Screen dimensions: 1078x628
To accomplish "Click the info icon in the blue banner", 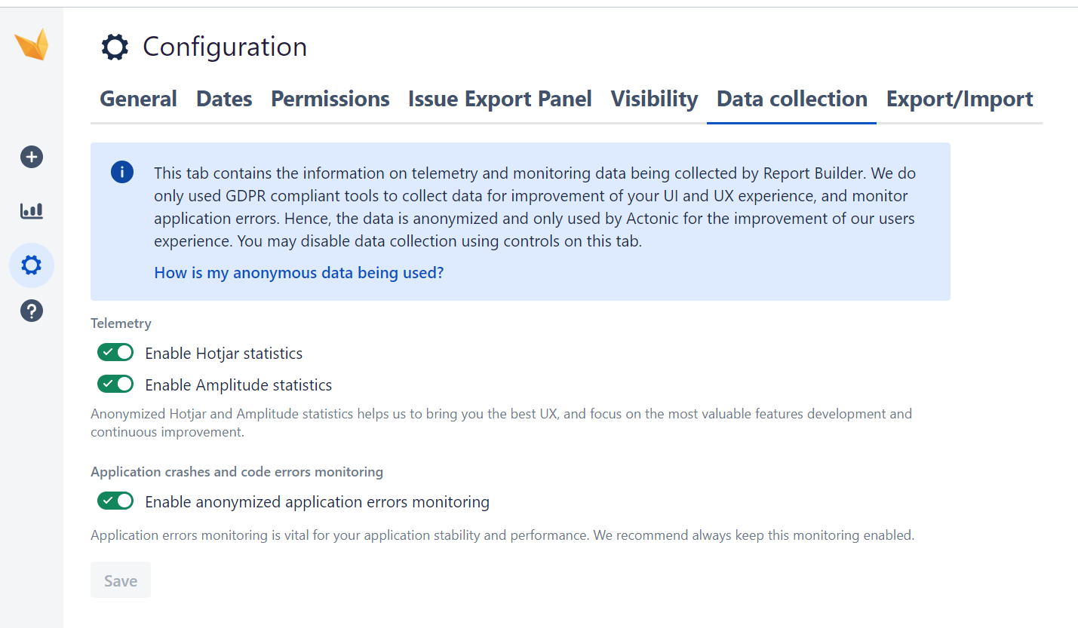I will tap(122, 172).
